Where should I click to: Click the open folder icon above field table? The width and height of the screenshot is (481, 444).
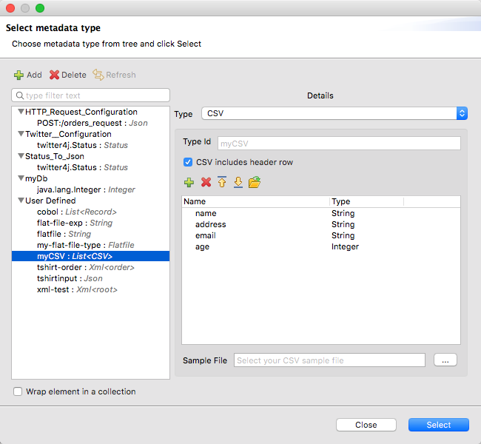pyautogui.click(x=255, y=182)
